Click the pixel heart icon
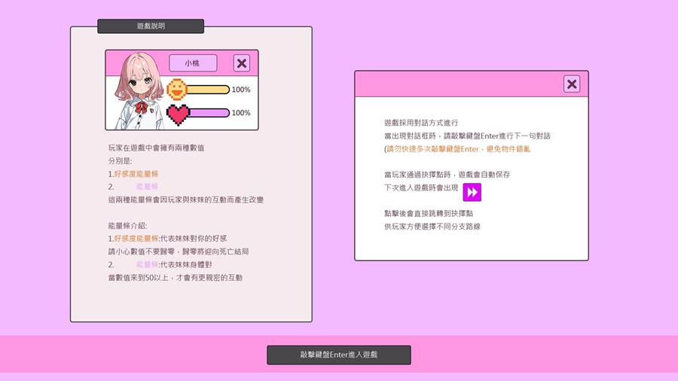Screen dimensions: 678x381 coord(178,114)
